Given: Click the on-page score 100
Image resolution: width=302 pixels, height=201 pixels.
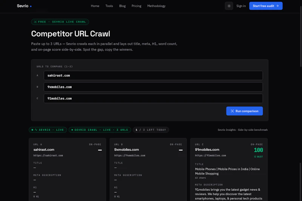Looking at the screenshot, I should [259, 150].
